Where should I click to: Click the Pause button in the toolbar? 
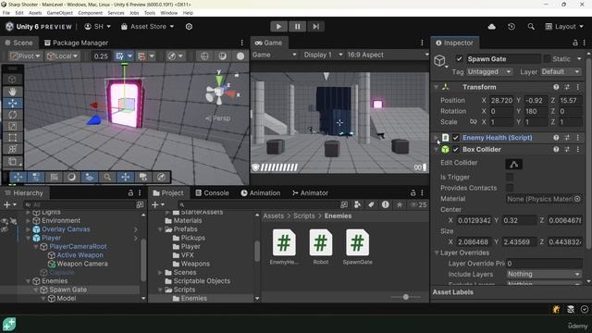click(x=297, y=27)
